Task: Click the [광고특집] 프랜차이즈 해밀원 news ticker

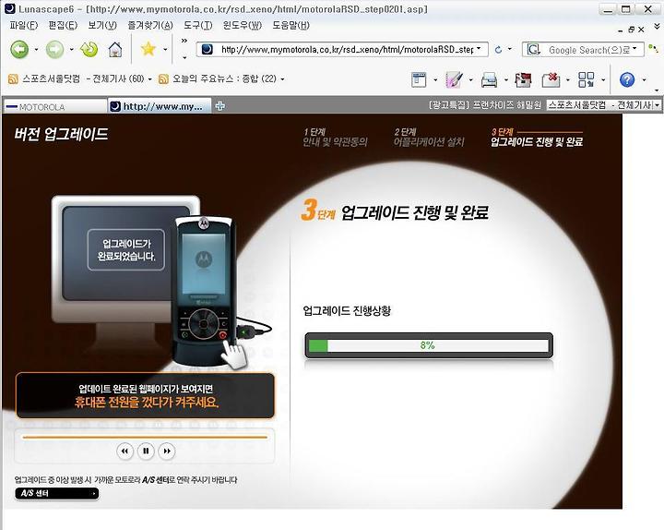Action: pyautogui.click(x=485, y=104)
